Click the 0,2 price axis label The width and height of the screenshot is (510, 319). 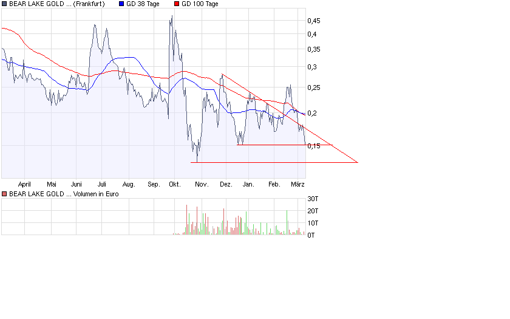[x=312, y=113]
